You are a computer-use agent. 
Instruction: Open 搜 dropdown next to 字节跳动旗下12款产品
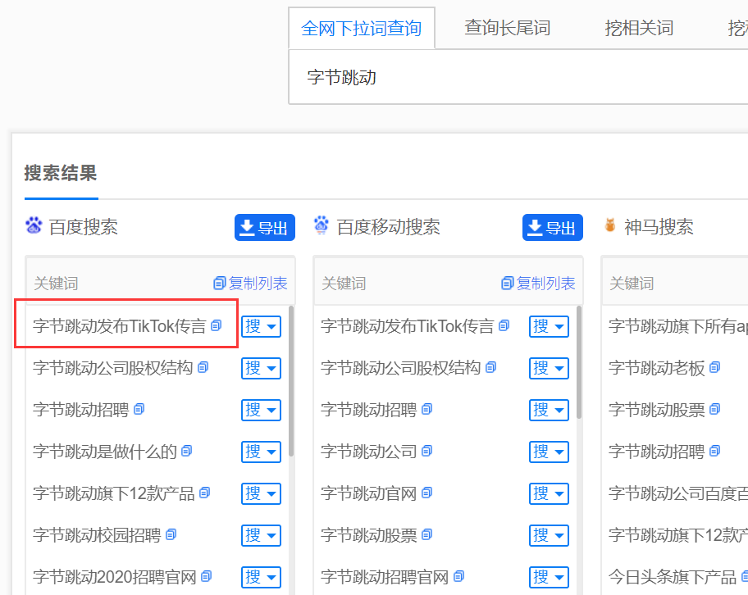(x=261, y=493)
